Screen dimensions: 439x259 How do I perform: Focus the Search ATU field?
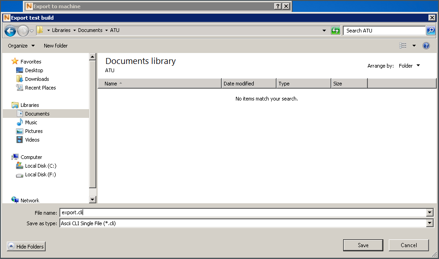(x=384, y=31)
